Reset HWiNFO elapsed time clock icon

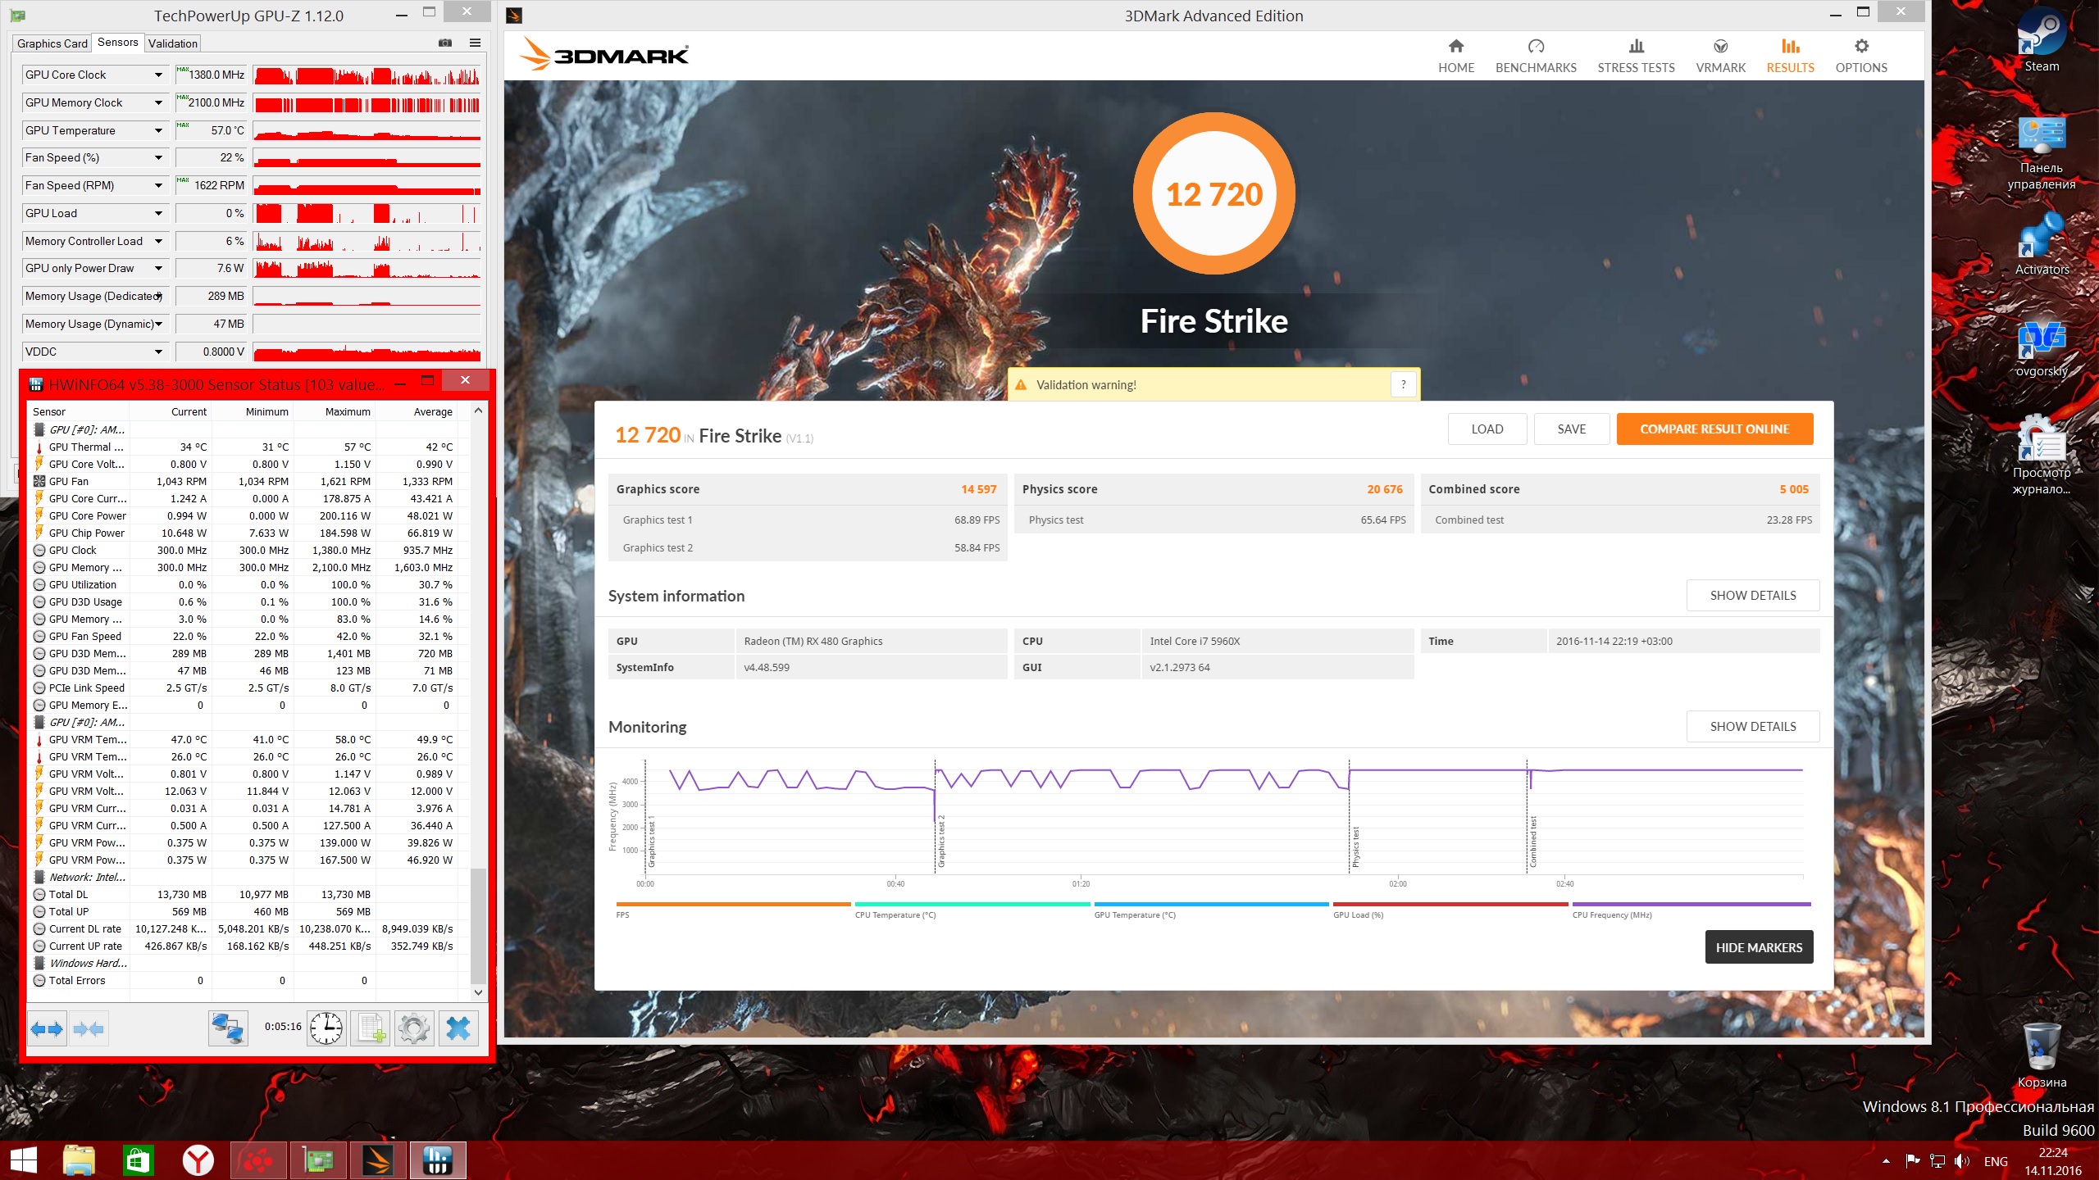(326, 1028)
